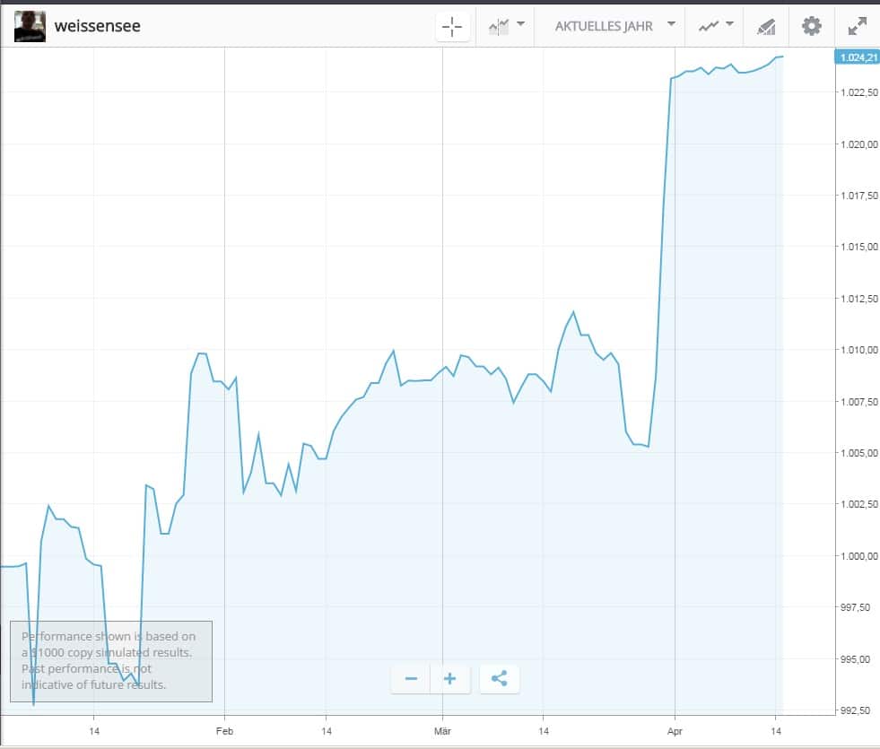Select the Feb marker on time axis
Image resolution: width=880 pixels, height=749 pixels.
pos(224,731)
